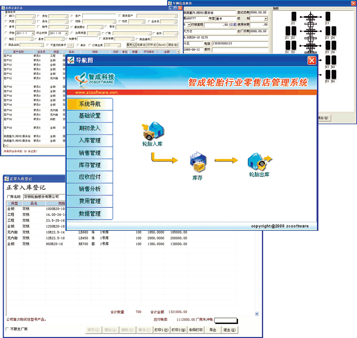Select tire position 24 on the axle diagram
The image size is (357, 338).
tap(334, 31)
